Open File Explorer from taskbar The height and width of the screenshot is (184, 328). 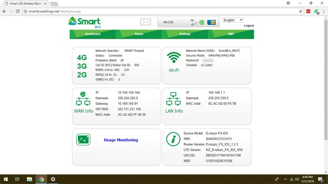click(x=29, y=179)
